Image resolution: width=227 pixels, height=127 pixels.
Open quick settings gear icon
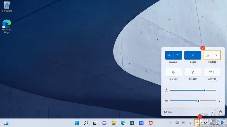tap(220, 112)
